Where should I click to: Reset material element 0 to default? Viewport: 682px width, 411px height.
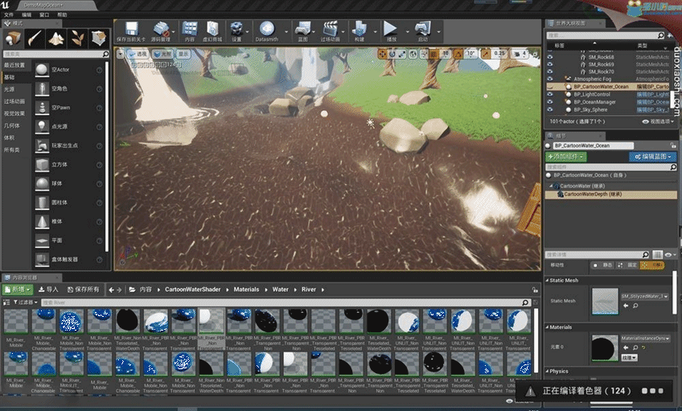click(643, 347)
